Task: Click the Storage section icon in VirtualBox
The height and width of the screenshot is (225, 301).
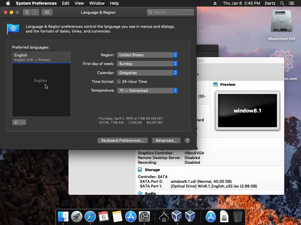Action: coord(140,170)
